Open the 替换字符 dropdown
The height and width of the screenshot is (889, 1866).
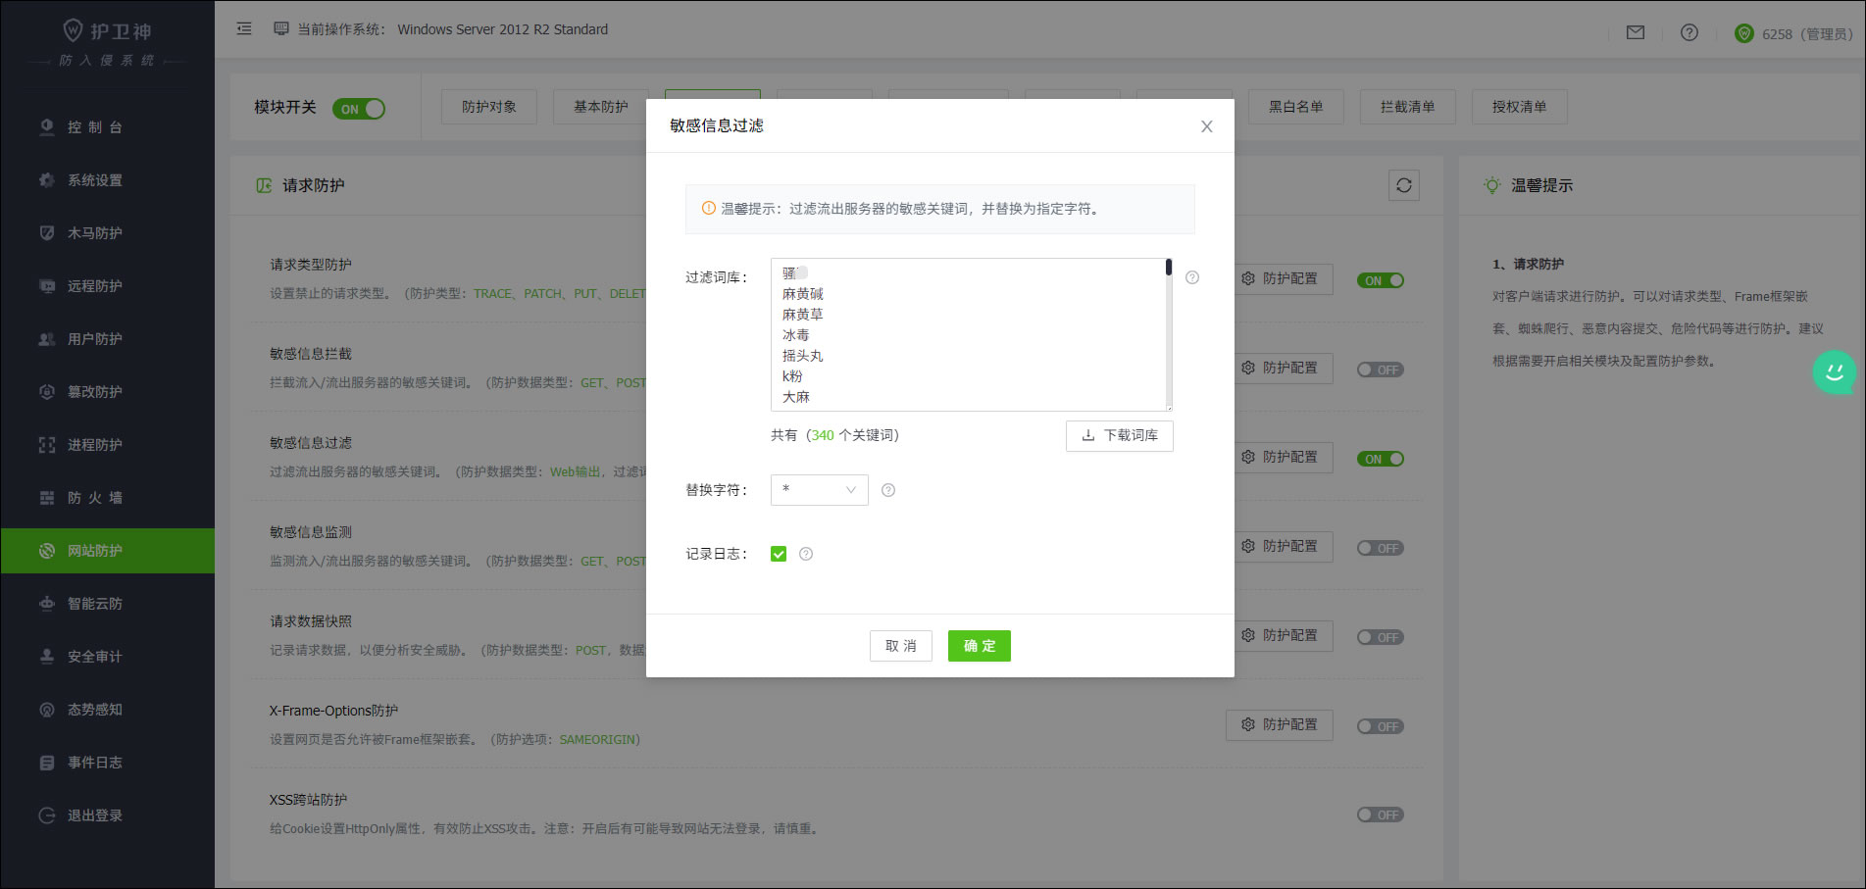pos(819,490)
